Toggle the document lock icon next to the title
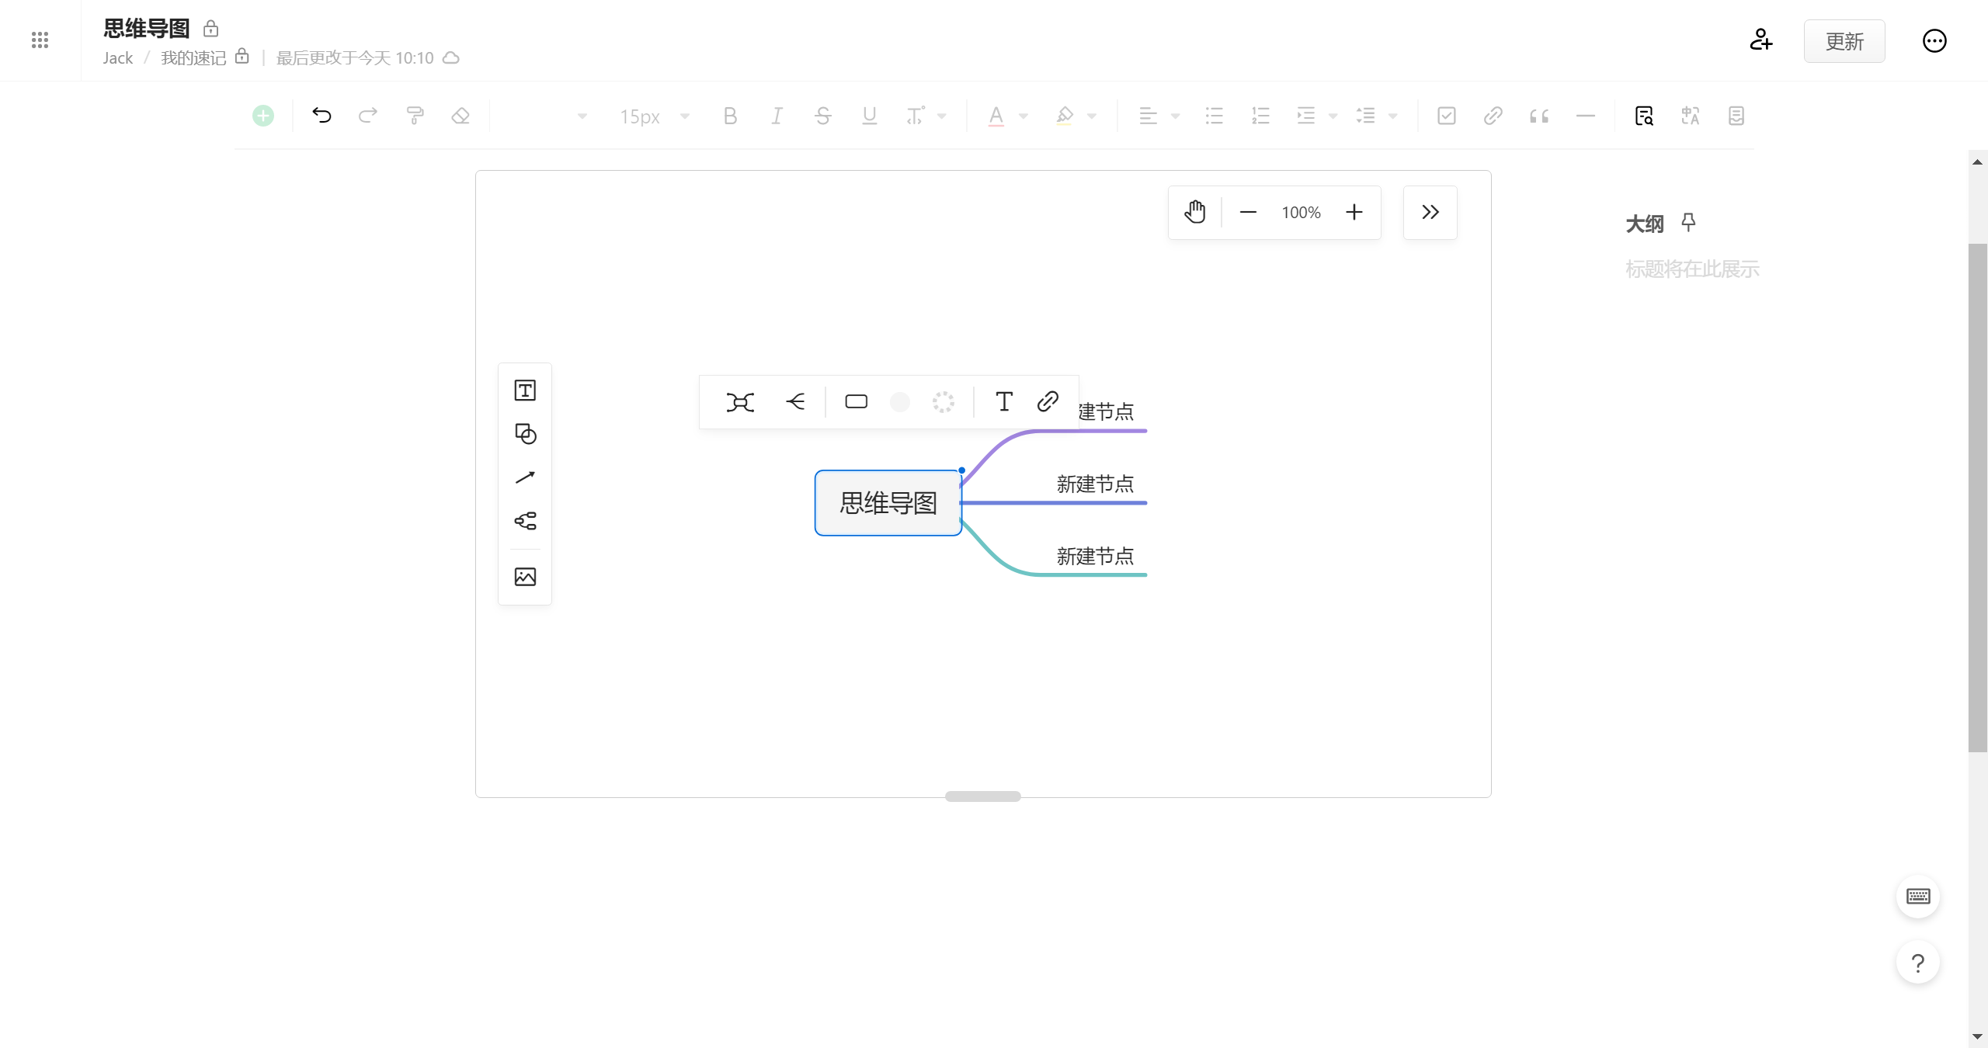This screenshot has width=1988, height=1048. pos(210,29)
